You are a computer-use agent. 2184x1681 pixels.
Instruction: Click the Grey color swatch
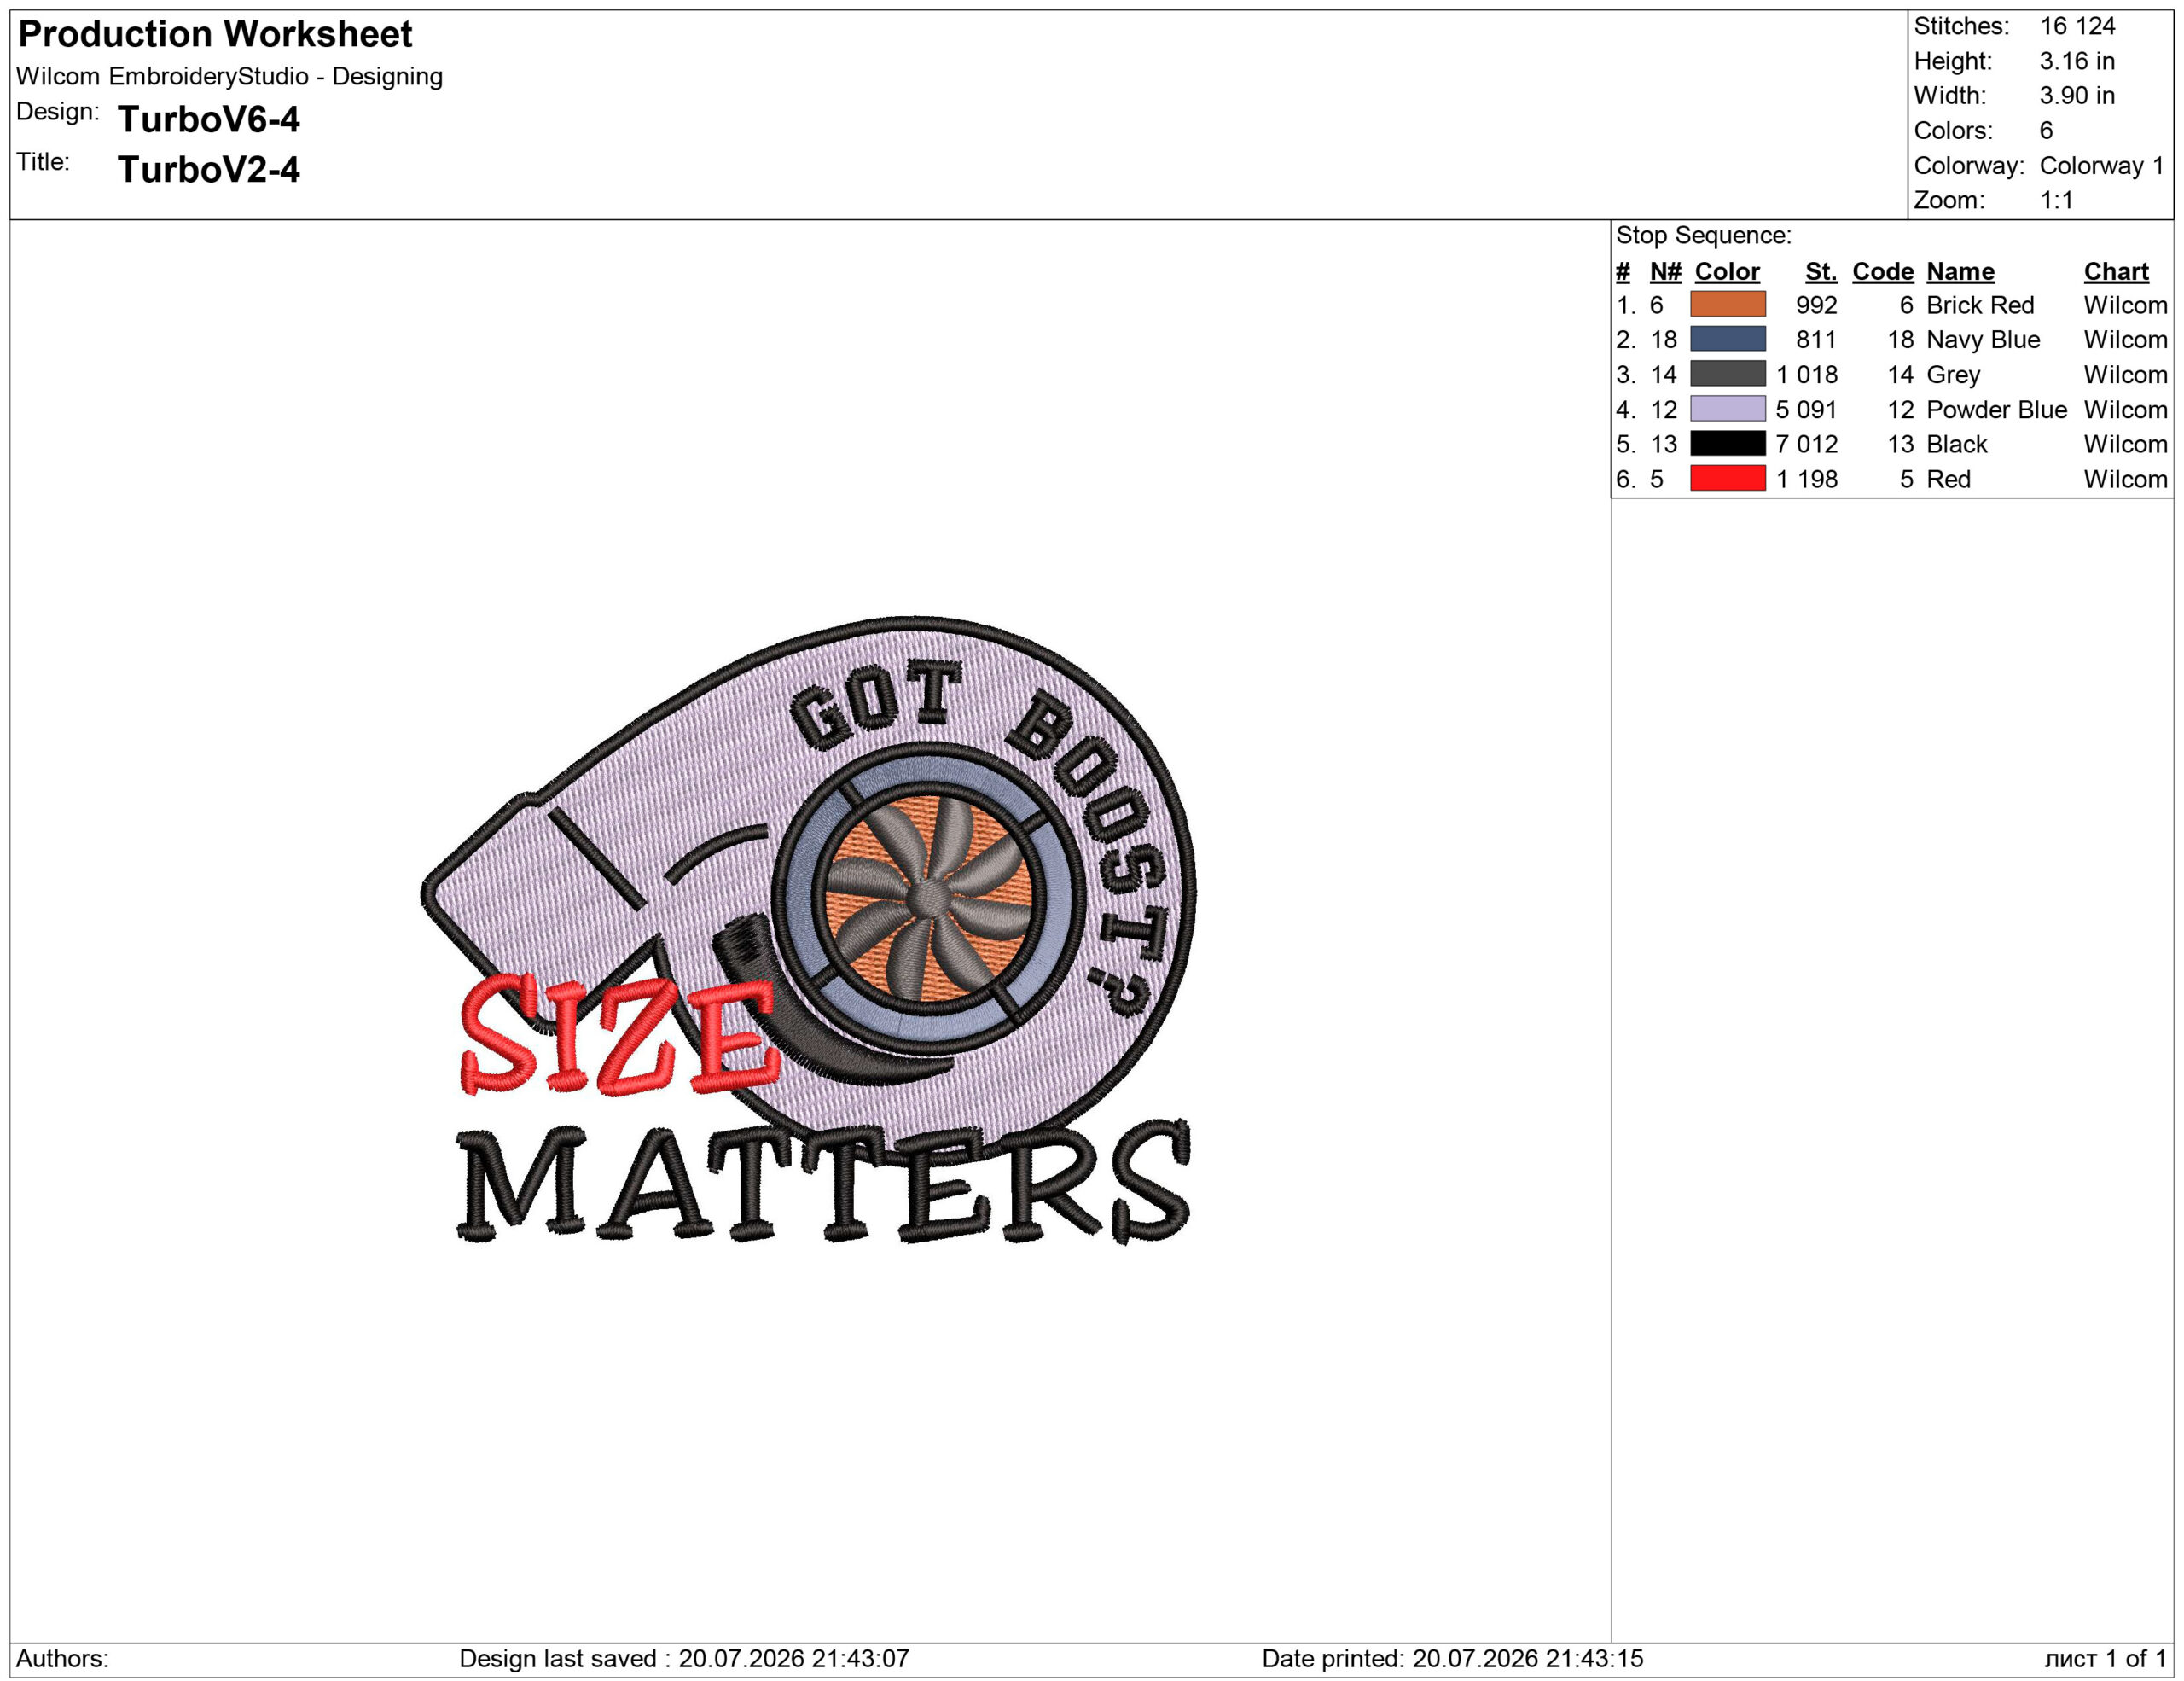click(1727, 374)
